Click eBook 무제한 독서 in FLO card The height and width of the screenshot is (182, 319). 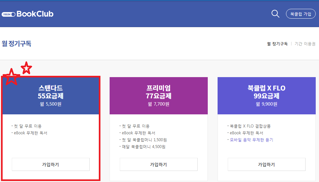point(247,133)
